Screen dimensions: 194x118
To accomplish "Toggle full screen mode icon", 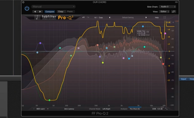I will 165,17.
